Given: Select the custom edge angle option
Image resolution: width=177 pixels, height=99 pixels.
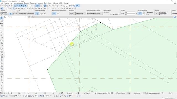Looking at the screenshot, I should (x=144, y=13).
